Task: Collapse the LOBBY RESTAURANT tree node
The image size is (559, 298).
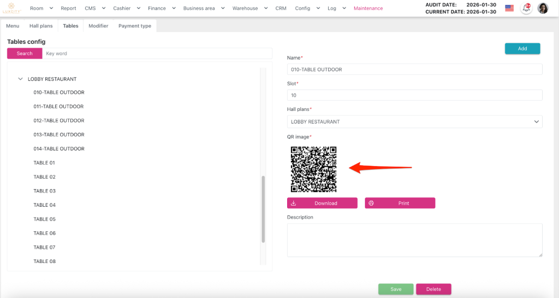Action: click(21, 79)
